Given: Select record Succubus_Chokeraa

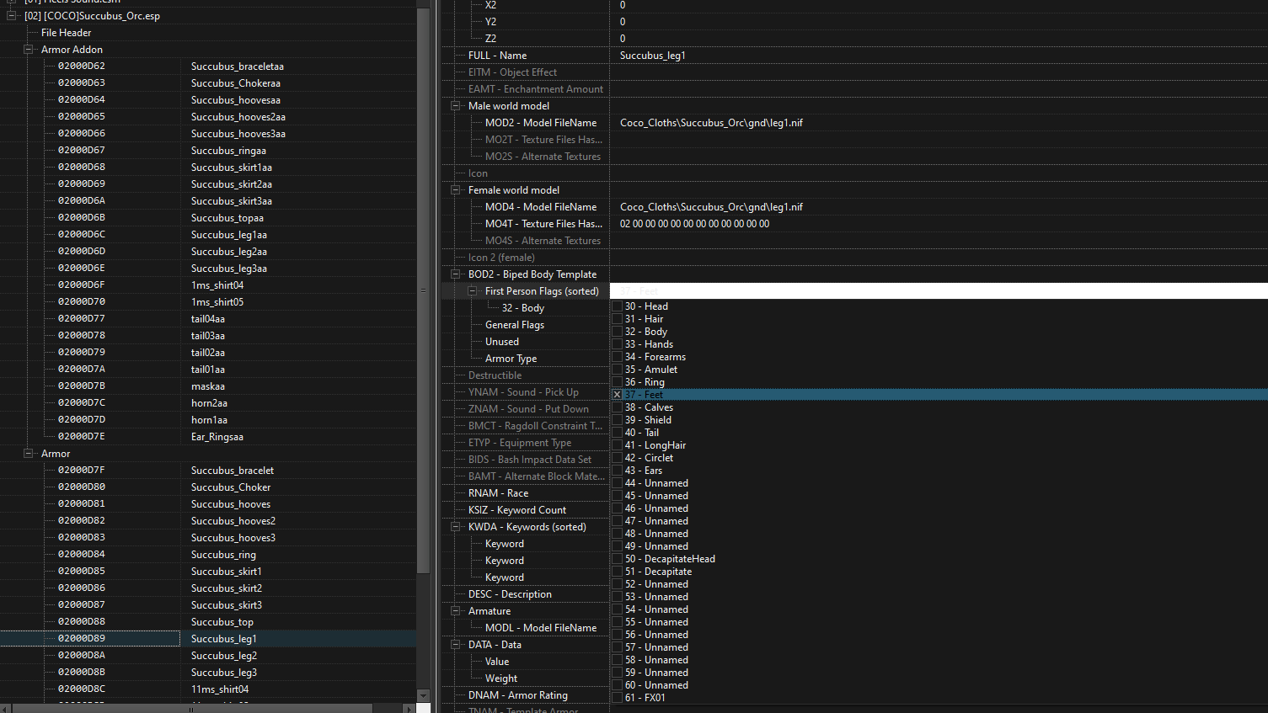Looking at the screenshot, I should (x=236, y=83).
